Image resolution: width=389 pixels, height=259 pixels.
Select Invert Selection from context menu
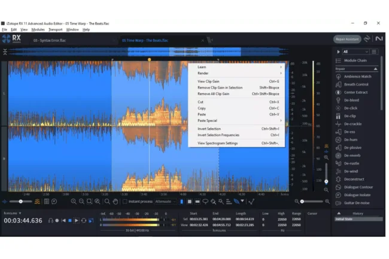[x=236, y=129]
